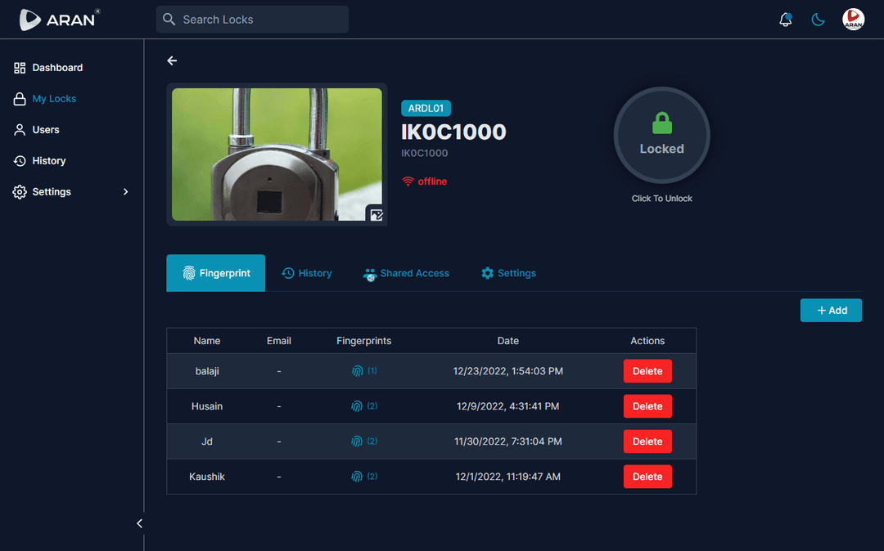The width and height of the screenshot is (884, 551).
Task: Click the Click To Unlock label
Action: click(x=662, y=198)
